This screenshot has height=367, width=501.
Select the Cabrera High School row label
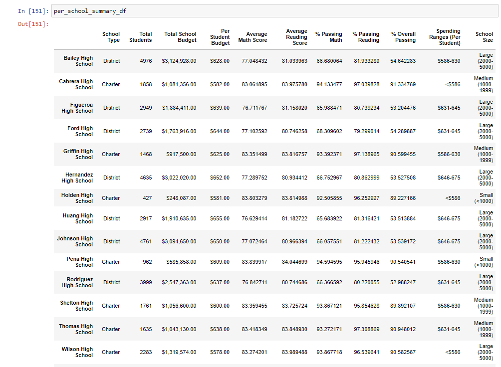[x=76, y=84]
